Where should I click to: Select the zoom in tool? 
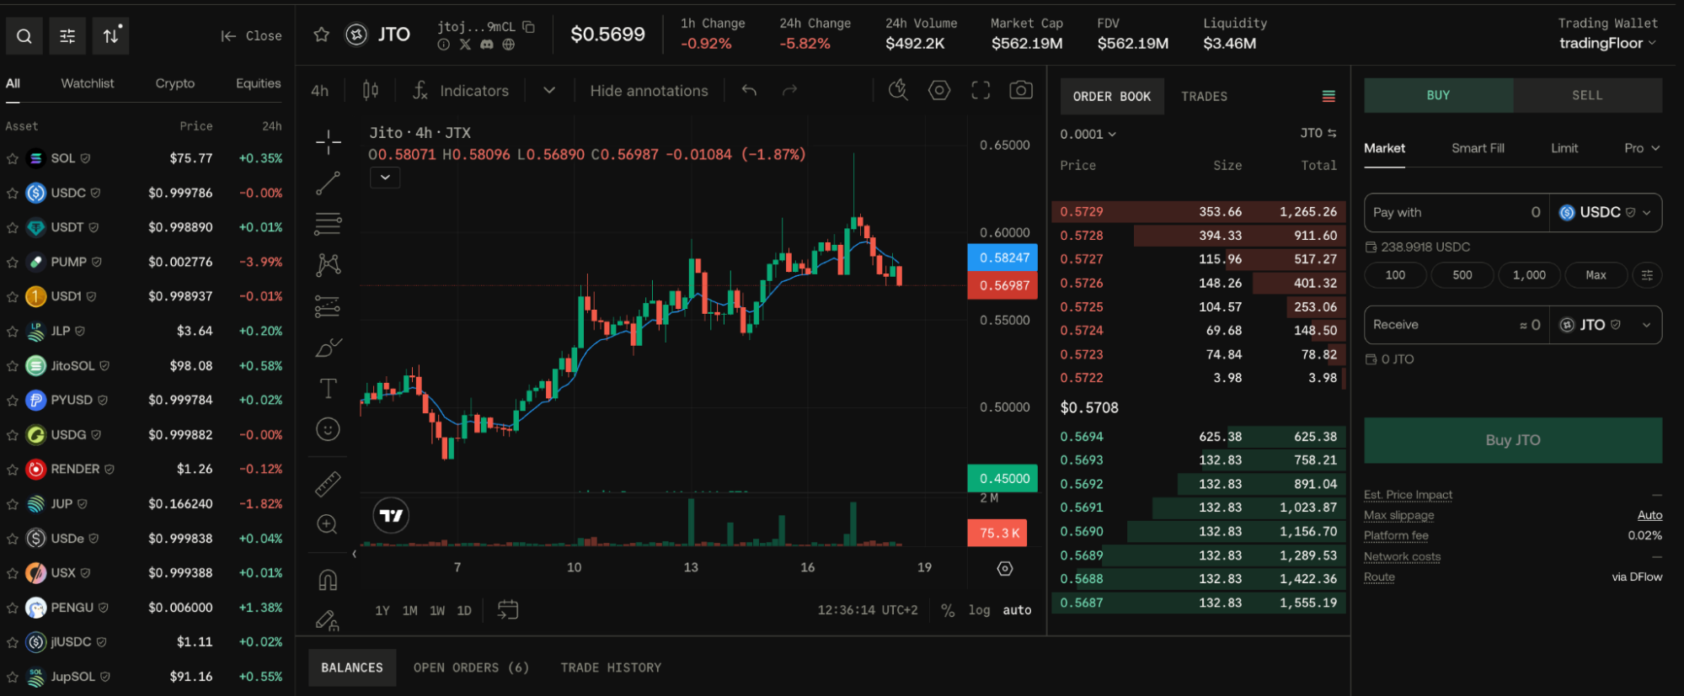pos(328,525)
